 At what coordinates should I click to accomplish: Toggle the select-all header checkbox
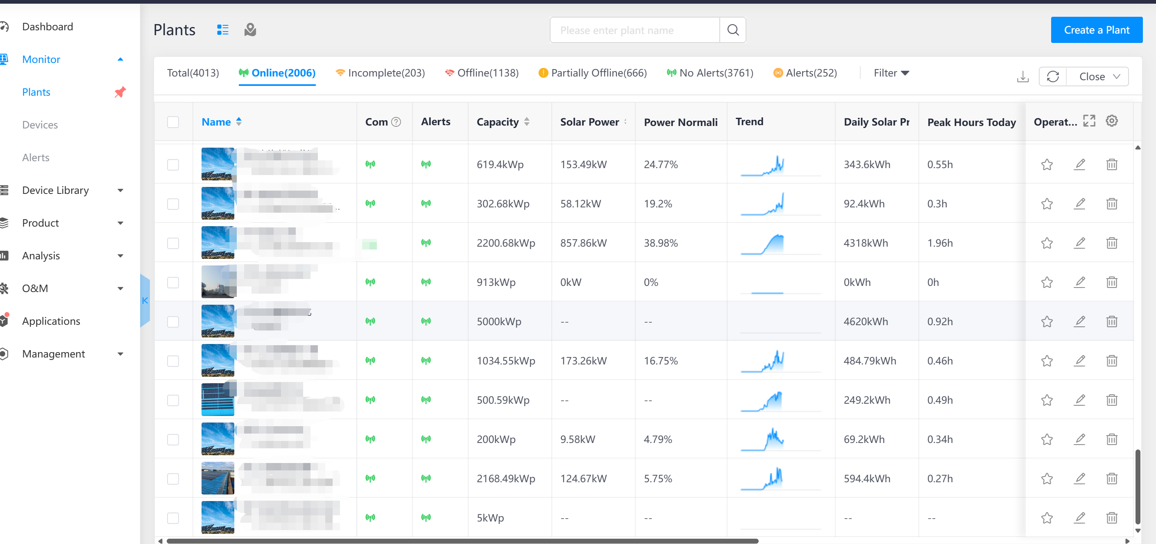[173, 122]
